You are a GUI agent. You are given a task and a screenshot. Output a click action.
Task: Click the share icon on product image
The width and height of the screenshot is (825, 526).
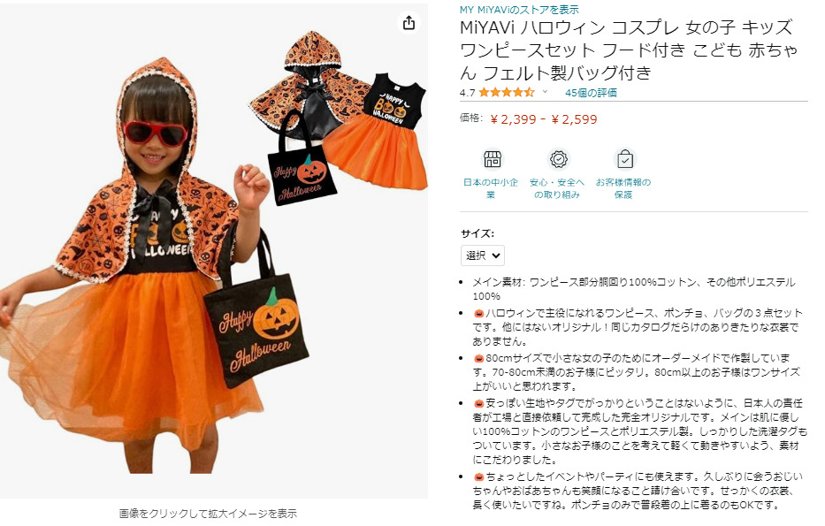(x=409, y=23)
